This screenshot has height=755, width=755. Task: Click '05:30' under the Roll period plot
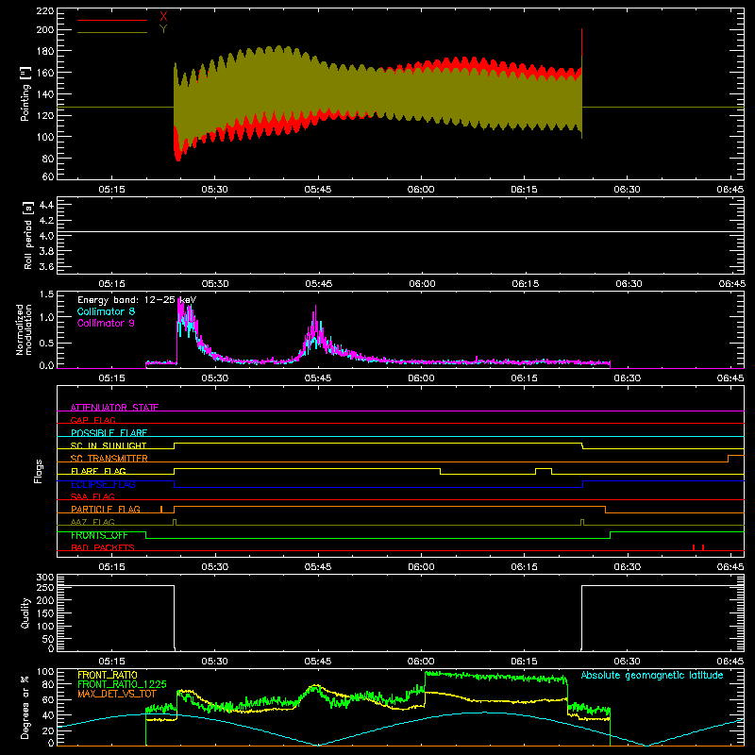[215, 284]
